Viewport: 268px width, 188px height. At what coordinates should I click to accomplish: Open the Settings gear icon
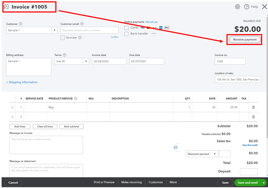pos(237,7)
